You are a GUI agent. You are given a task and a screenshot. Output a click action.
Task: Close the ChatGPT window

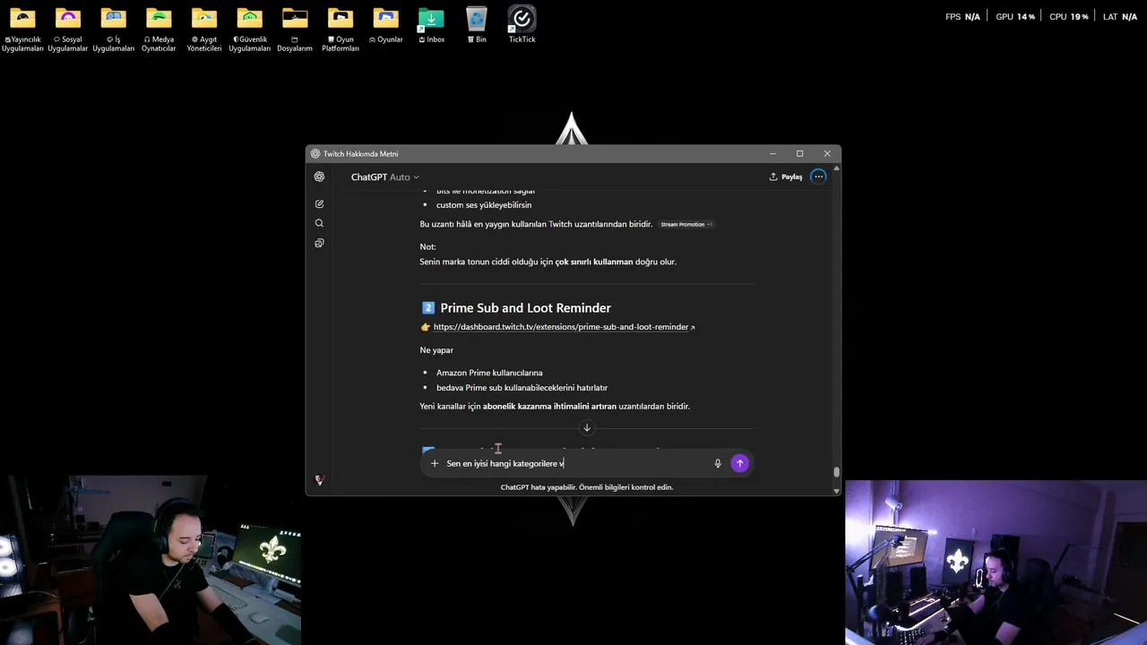pyautogui.click(x=827, y=153)
